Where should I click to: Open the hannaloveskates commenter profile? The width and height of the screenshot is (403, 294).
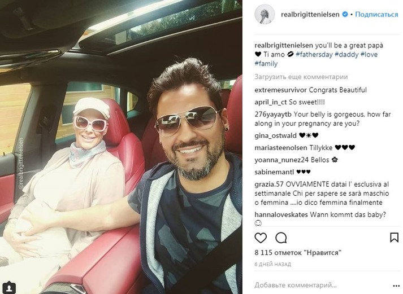(x=281, y=214)
